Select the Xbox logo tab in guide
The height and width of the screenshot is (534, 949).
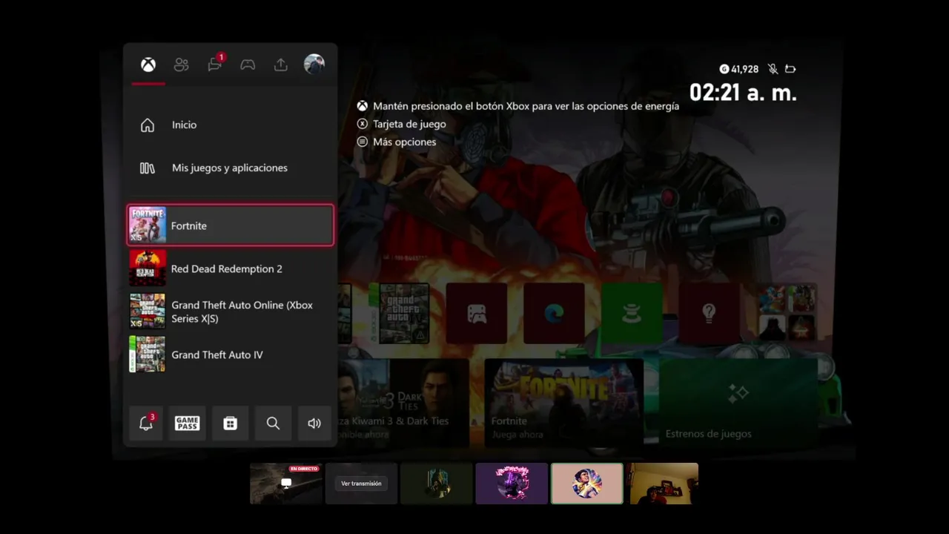pos(148,65)
